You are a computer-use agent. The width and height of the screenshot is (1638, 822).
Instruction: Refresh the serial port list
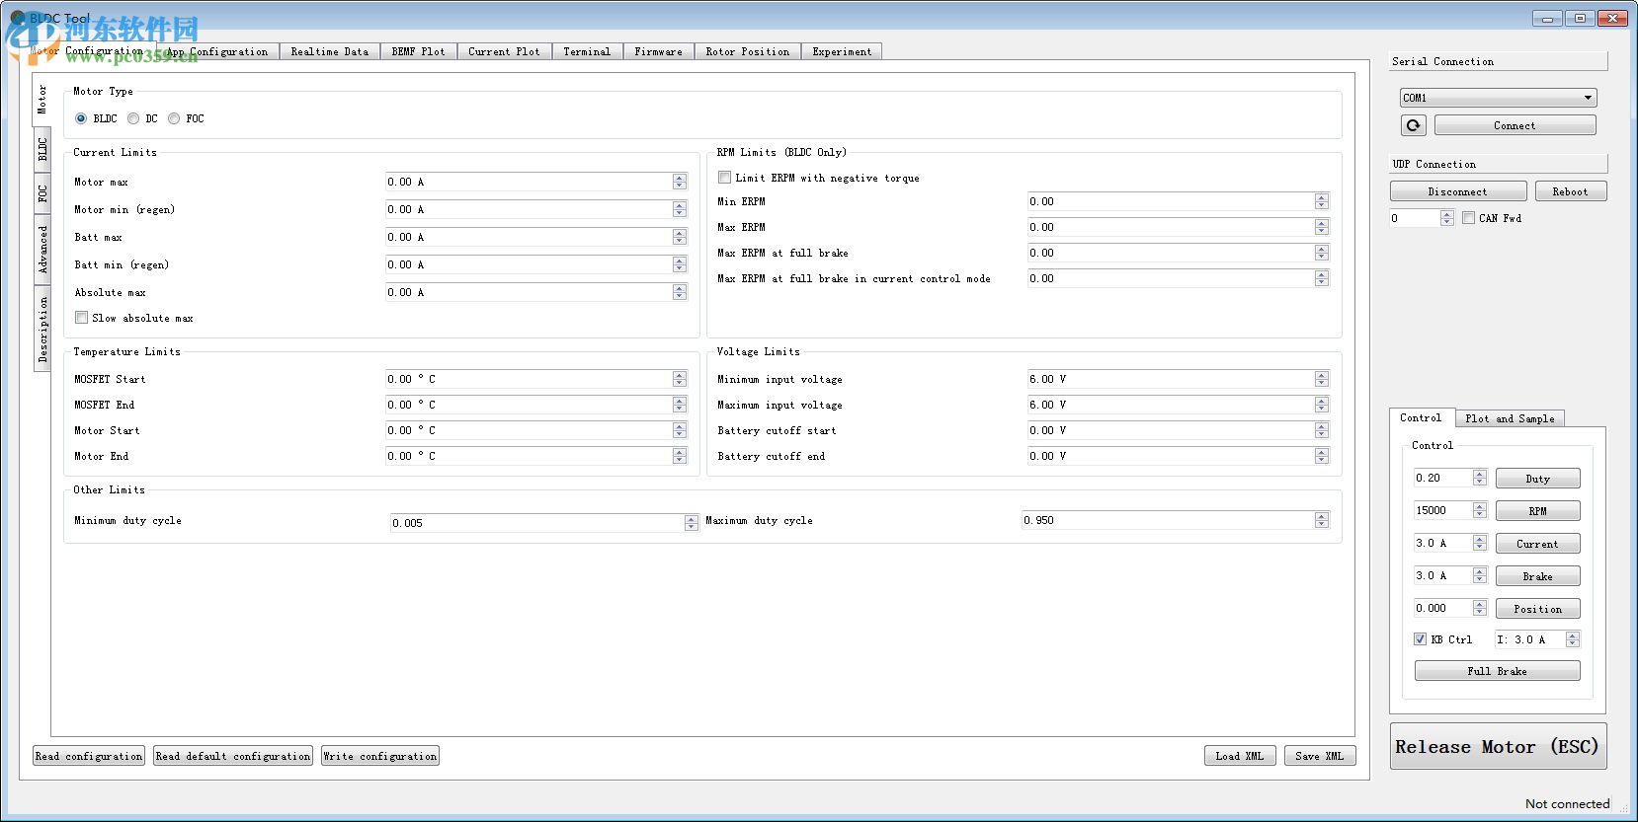(1413, 125)
